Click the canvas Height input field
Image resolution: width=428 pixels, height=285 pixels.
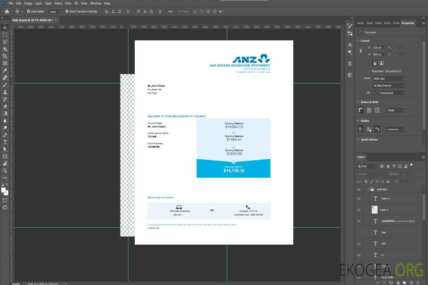click(x=378, y=55)
